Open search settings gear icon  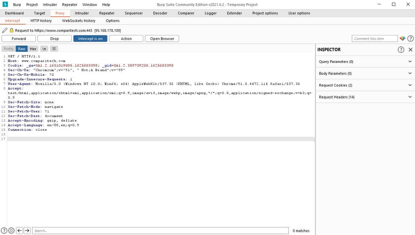pos(12,230)
